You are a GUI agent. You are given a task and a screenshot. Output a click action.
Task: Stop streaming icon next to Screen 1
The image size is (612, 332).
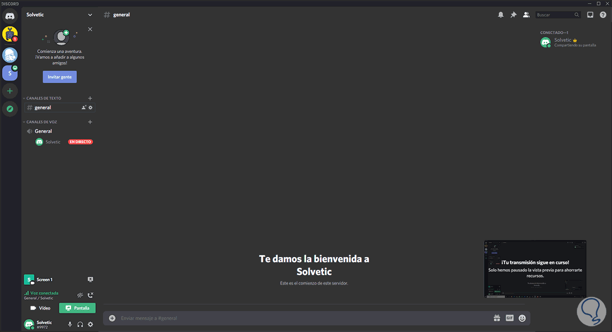(x=90, y=279)
